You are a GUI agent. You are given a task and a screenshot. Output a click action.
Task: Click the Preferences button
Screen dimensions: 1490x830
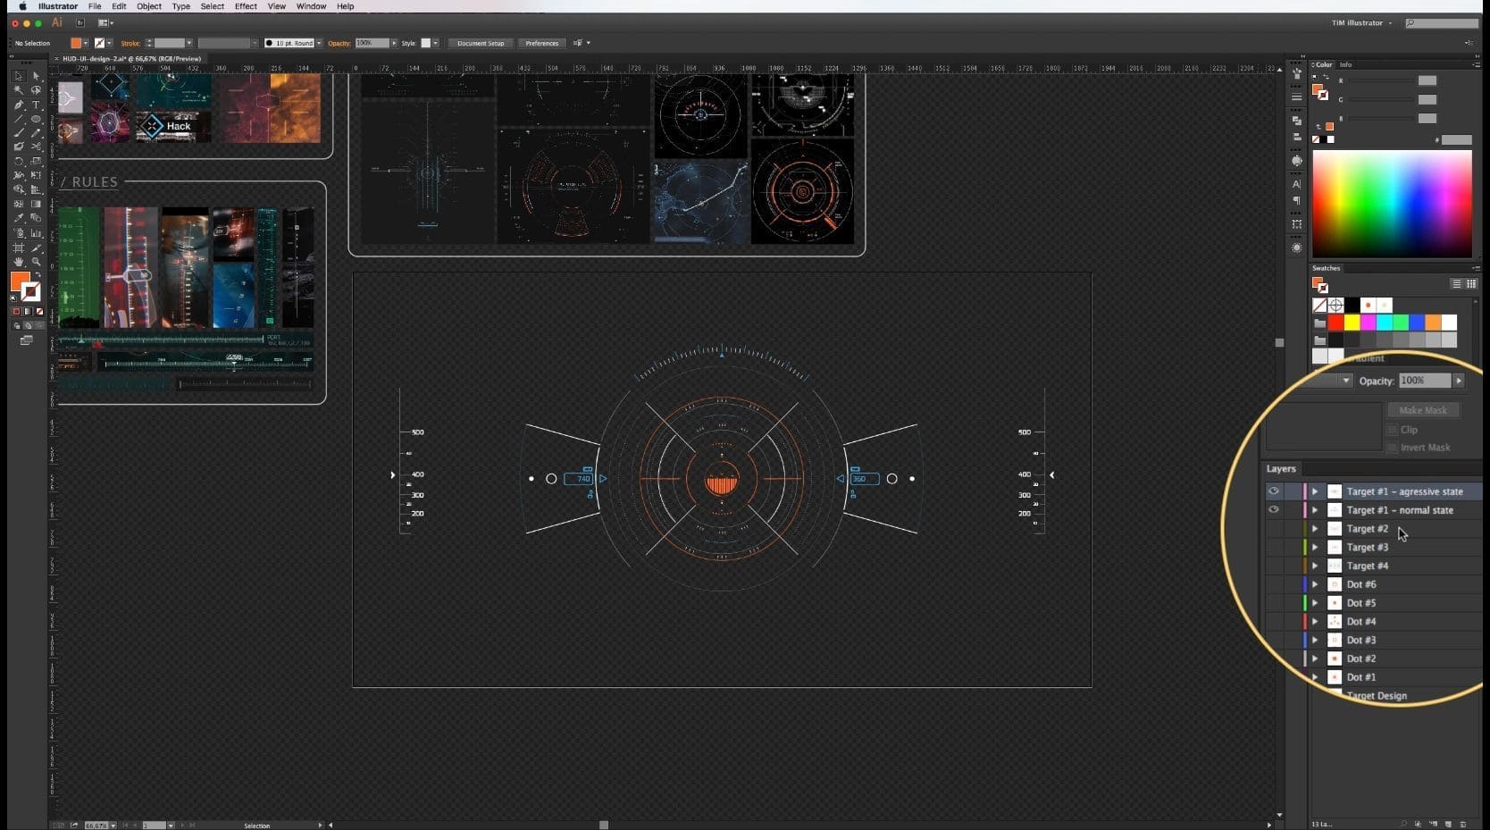point(541,43)
